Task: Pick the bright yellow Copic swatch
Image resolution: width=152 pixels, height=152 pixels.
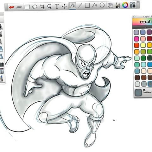Action: 143,45
